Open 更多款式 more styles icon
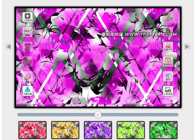Image resolution: width=195 pixels, height=140 pixels. tap(168, 61)
